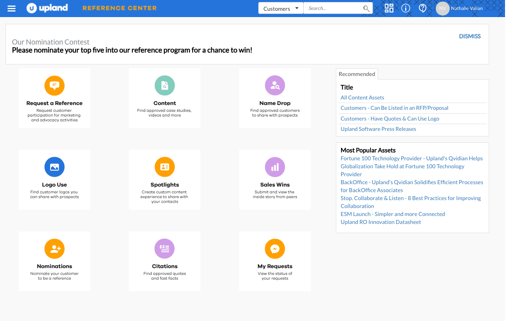Open the Content tile icon
This screenshot has width=507, height=321.
(165, 86)
